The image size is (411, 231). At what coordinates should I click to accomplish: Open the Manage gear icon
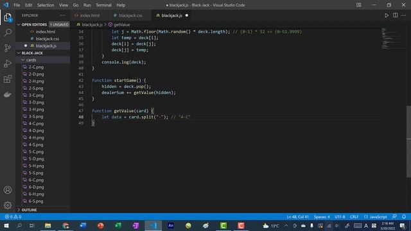8,205
